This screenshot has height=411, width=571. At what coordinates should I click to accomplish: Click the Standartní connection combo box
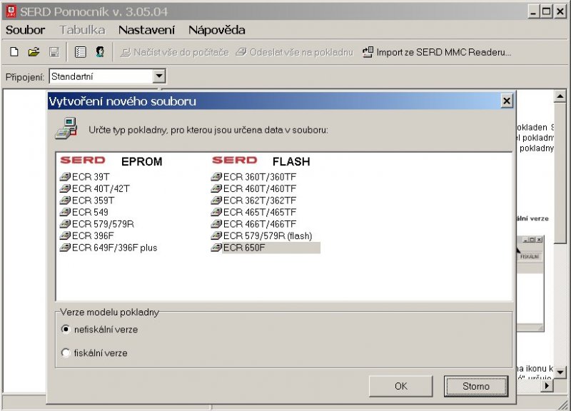pyautogui.click(x=100, y=76)
